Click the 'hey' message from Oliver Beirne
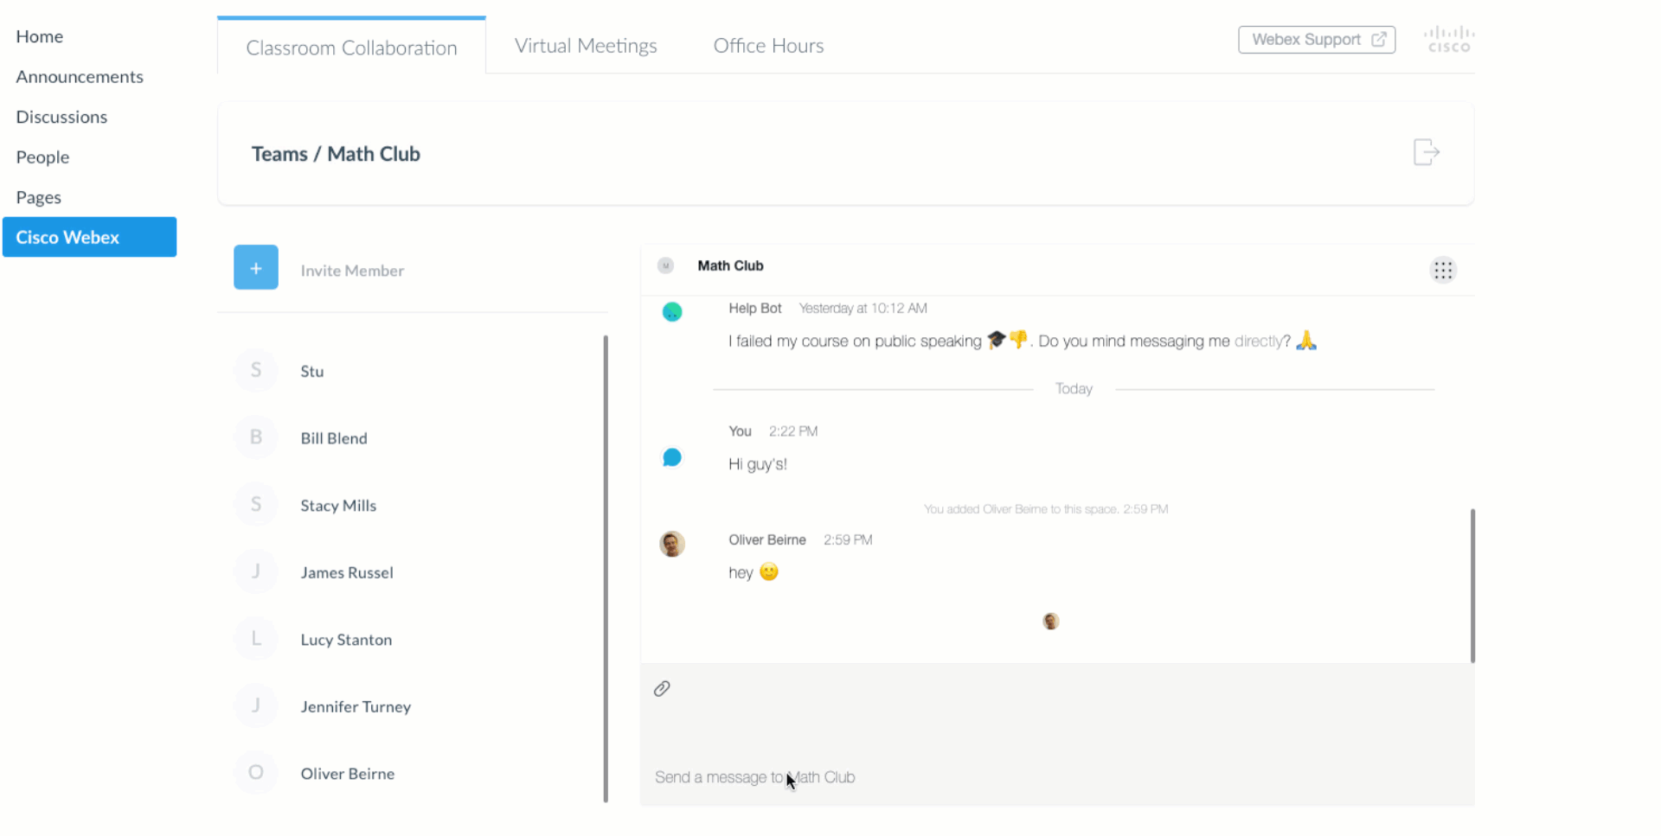 click(x=754, y=572)
